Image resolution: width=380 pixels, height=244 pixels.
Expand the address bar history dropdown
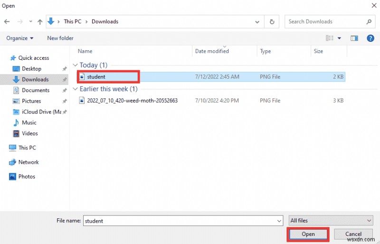pyautogui.click(x=257, y=22)
